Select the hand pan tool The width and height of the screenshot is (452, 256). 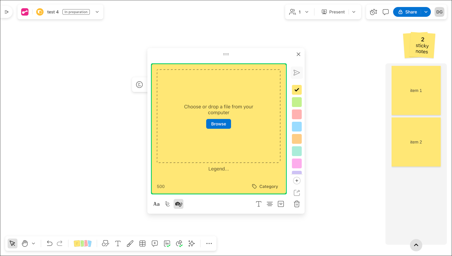[x=25, y=243]
